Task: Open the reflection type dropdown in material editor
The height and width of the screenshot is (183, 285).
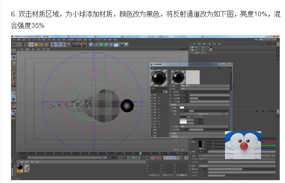Action: click(x=205, y=86)
